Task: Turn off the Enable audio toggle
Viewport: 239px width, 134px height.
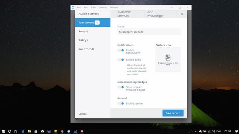Action: [121, 60]
